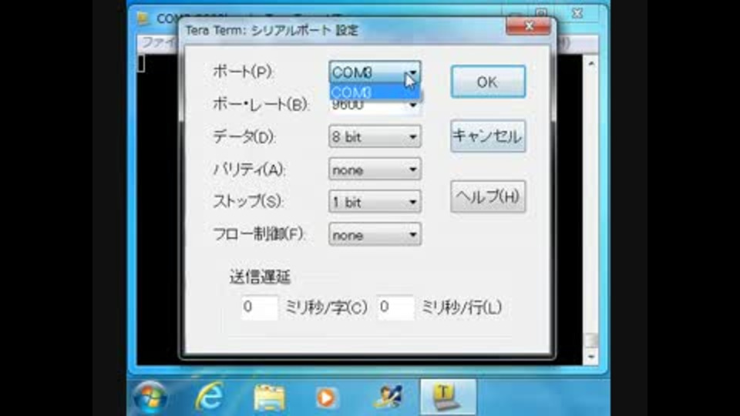This screenshot has width=740, height=416.
Task: Close the serial port setup dialog
Action: [x=528, y=26]
